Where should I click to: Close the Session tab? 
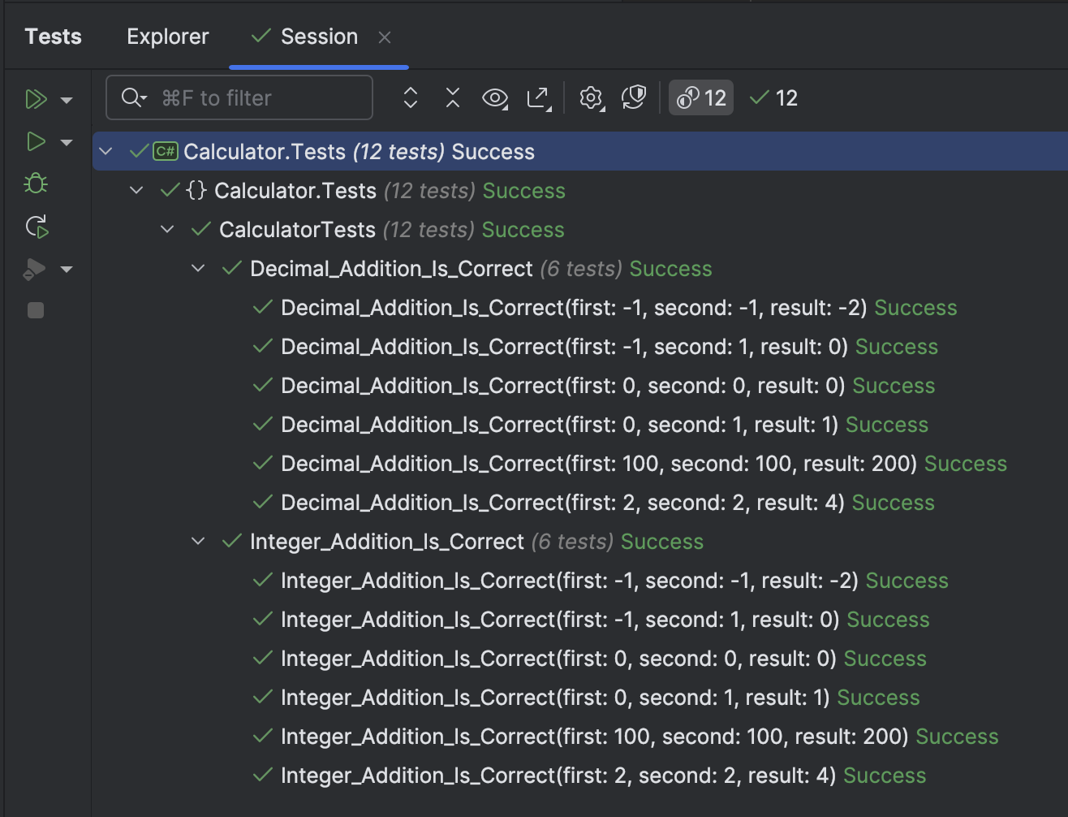click(384, 37)
